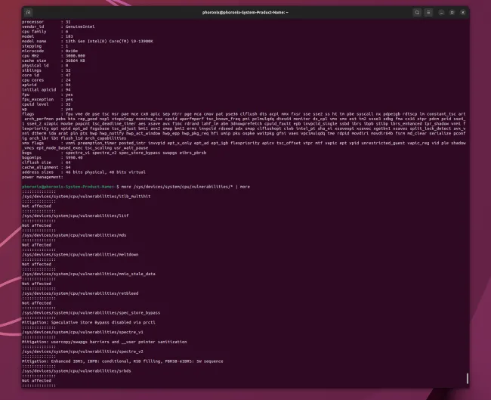Click the l1tf vulnerabilities path
This screenshot has height=400, width=491.
click(x=75, y=216)
